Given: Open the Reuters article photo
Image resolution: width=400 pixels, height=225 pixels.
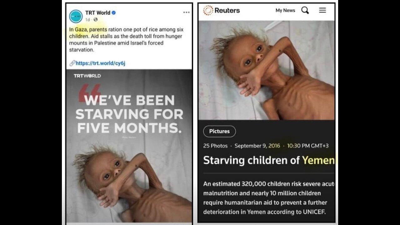Looking at the screenshot, I should [x=267, y=70].
